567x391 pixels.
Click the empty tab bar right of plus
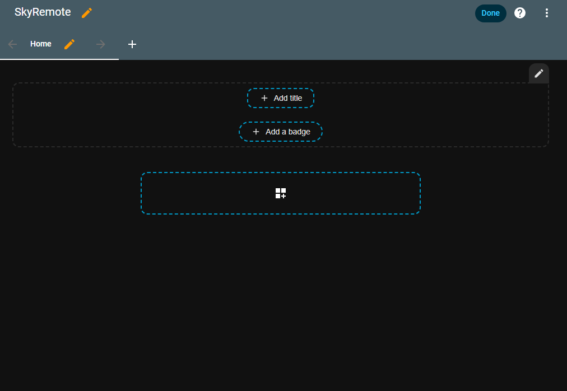click(336, 44)
